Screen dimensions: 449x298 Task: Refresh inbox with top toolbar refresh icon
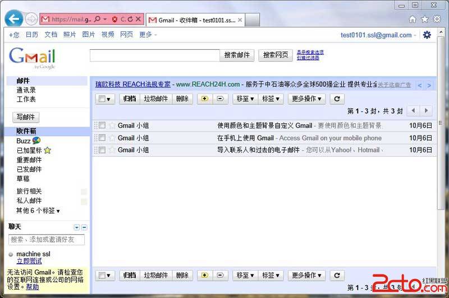337,99
